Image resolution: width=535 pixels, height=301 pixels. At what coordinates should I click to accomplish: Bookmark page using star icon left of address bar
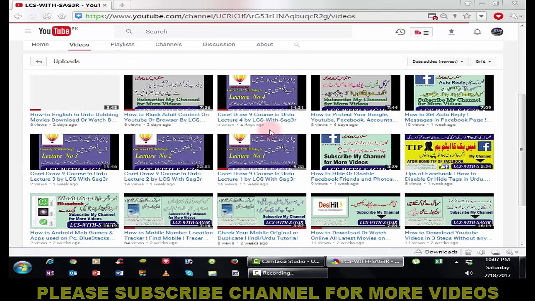point(61,16)
